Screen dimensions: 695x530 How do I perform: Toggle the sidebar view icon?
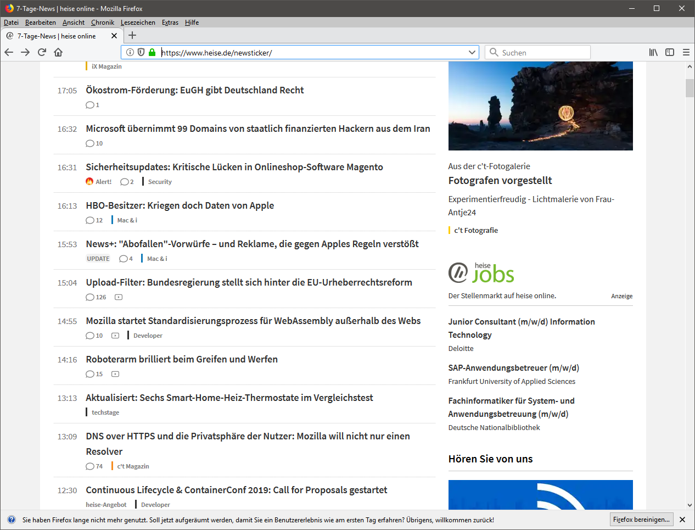pos(670,52)
